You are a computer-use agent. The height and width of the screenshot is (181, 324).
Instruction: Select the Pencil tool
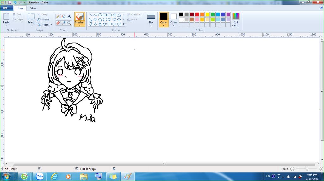(58, 16)
